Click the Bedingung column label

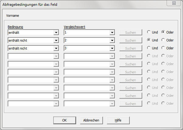tap(16, 27)
